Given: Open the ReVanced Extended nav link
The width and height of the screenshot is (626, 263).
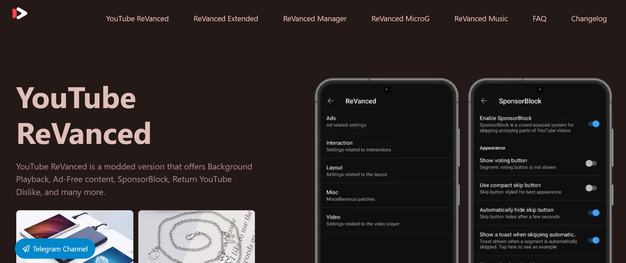Looking at the screenshot, I should 226,19.
